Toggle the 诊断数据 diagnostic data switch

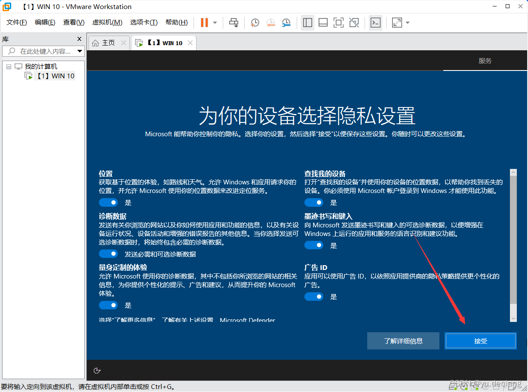(108, 254)
